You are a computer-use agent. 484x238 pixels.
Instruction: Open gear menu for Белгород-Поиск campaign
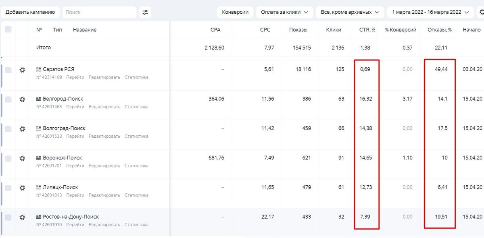(x=22, y=99)
